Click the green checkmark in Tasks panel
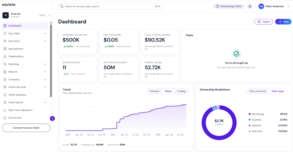The width and height of the screenshot is (293, 152). [236, 54]
